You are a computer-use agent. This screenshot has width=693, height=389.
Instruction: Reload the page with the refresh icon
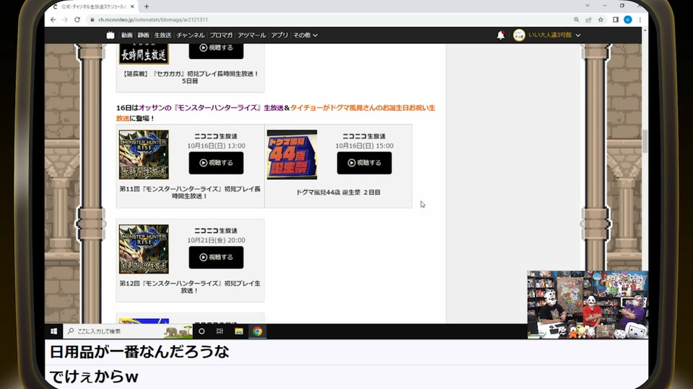pyautogui.click(x=77, y=20)
